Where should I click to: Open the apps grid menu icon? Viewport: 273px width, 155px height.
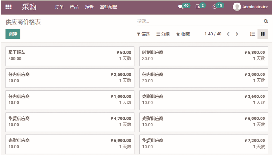pyautogui.click(x=9, y=7)
